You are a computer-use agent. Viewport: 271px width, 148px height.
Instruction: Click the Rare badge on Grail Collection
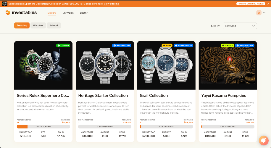(167, 46)
